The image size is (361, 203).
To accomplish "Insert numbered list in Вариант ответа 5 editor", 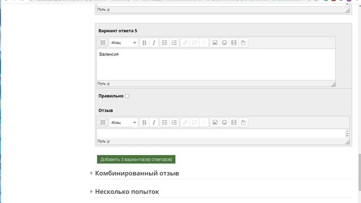I will (x=174, y=43).
